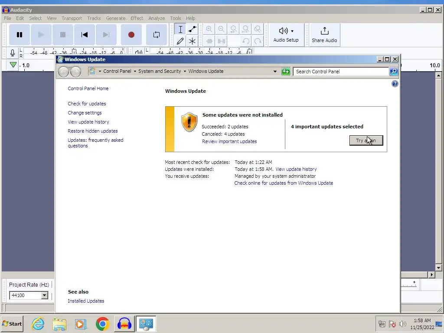Select the Multi-tool asterisk icon
This screenshot has width=444, height=333.
click(x=192, y=41)
